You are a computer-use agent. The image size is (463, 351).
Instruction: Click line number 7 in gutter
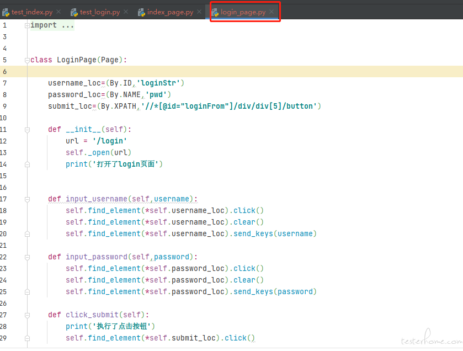(x=5, y=83)
